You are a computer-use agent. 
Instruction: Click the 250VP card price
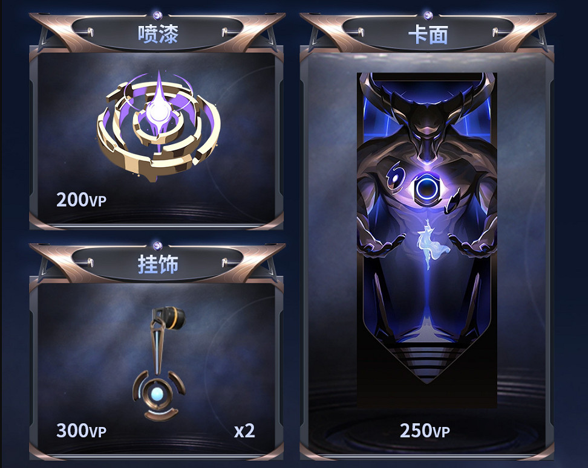coord(425,431)
